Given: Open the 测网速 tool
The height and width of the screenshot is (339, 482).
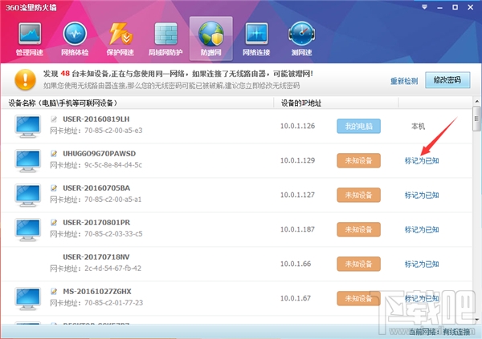Looking at the screenshot, I should click(x=301, y=39).
